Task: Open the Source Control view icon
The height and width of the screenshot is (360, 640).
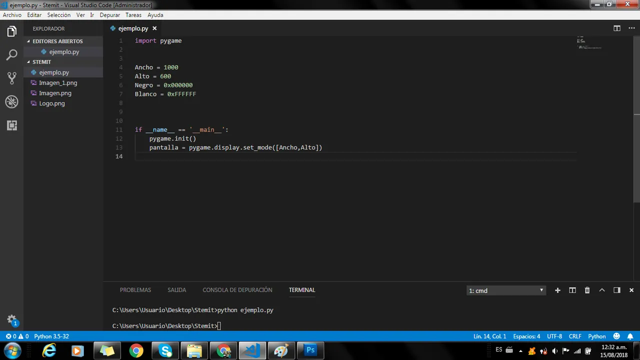Action: pyautogui.click(x=11, y=78)
